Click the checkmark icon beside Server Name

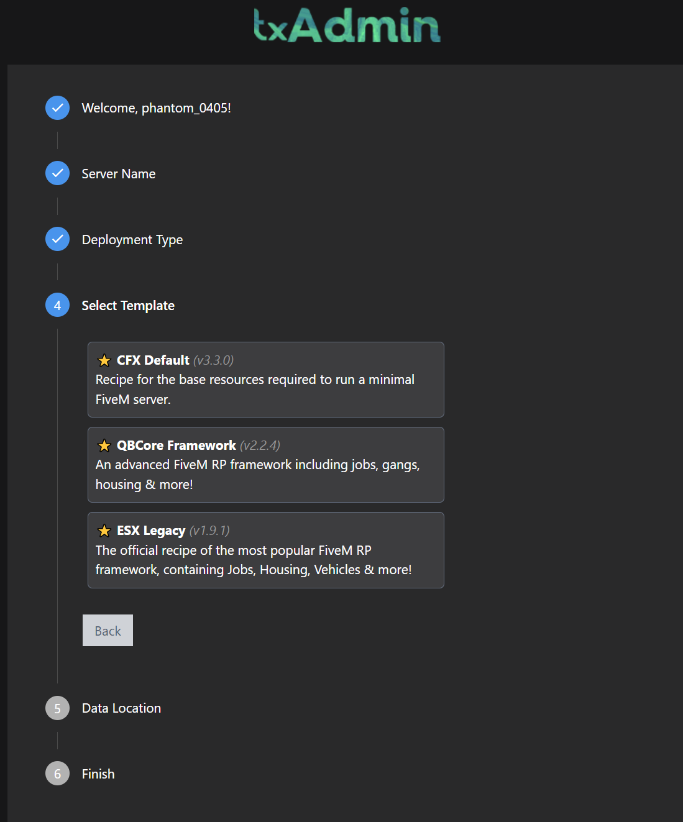pos(57,173)
